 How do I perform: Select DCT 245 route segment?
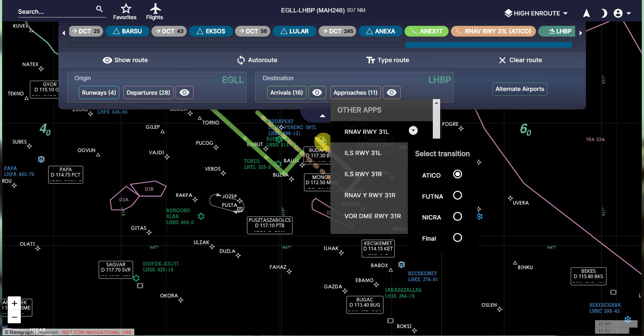pos(337,31)
